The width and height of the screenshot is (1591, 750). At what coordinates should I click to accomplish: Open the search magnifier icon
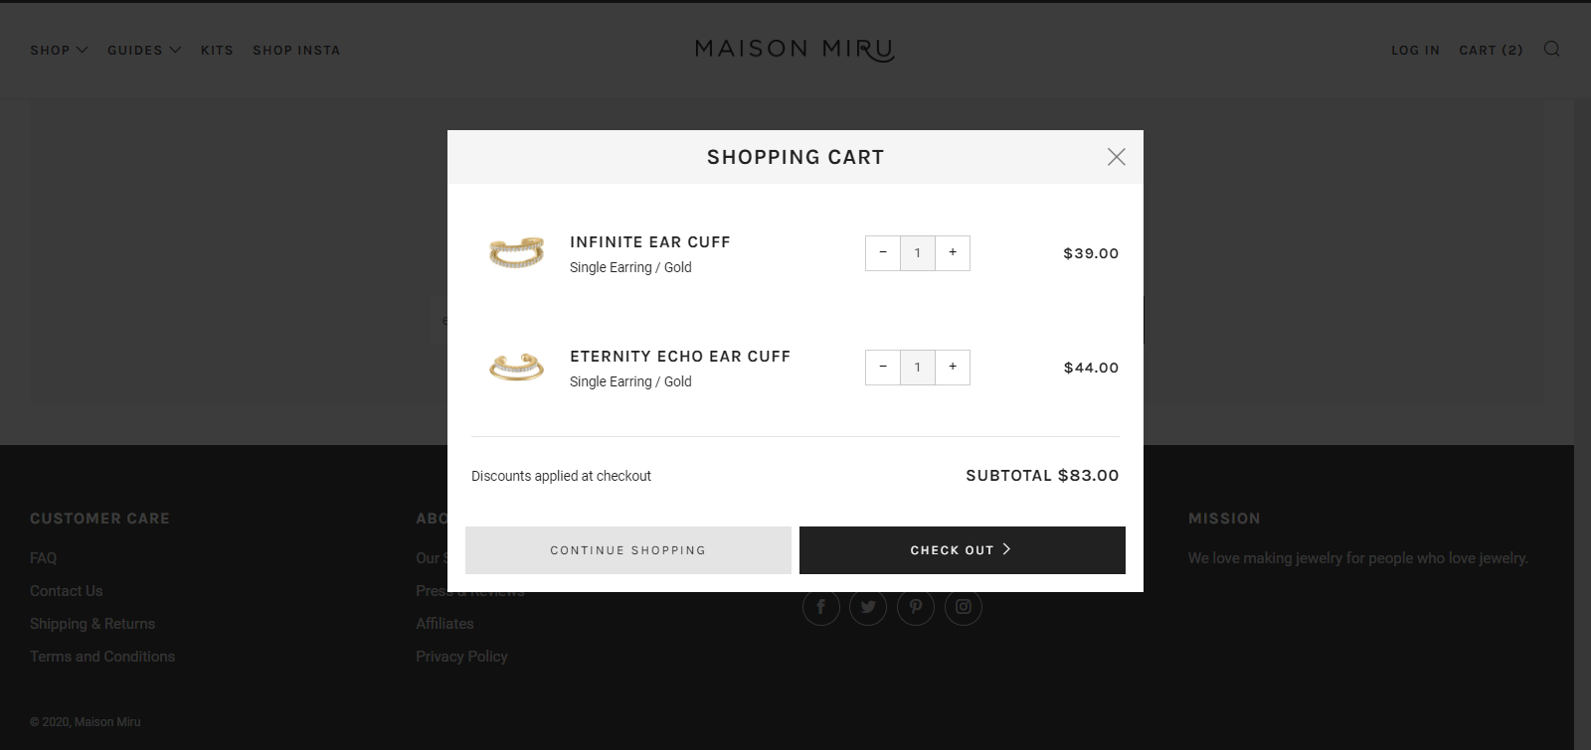(x=1551, y=50)
